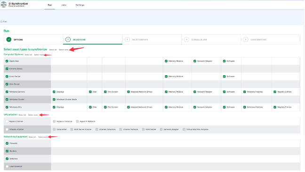Click the Run breadcrumb link
305x172 pixels.
[x=5, y=22]
